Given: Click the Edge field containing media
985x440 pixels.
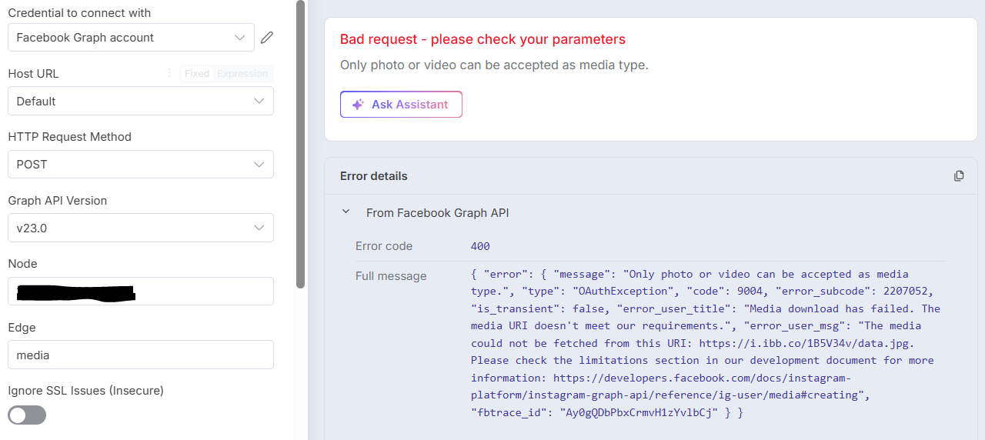Looking at the screenshot, I should [141, 355].
